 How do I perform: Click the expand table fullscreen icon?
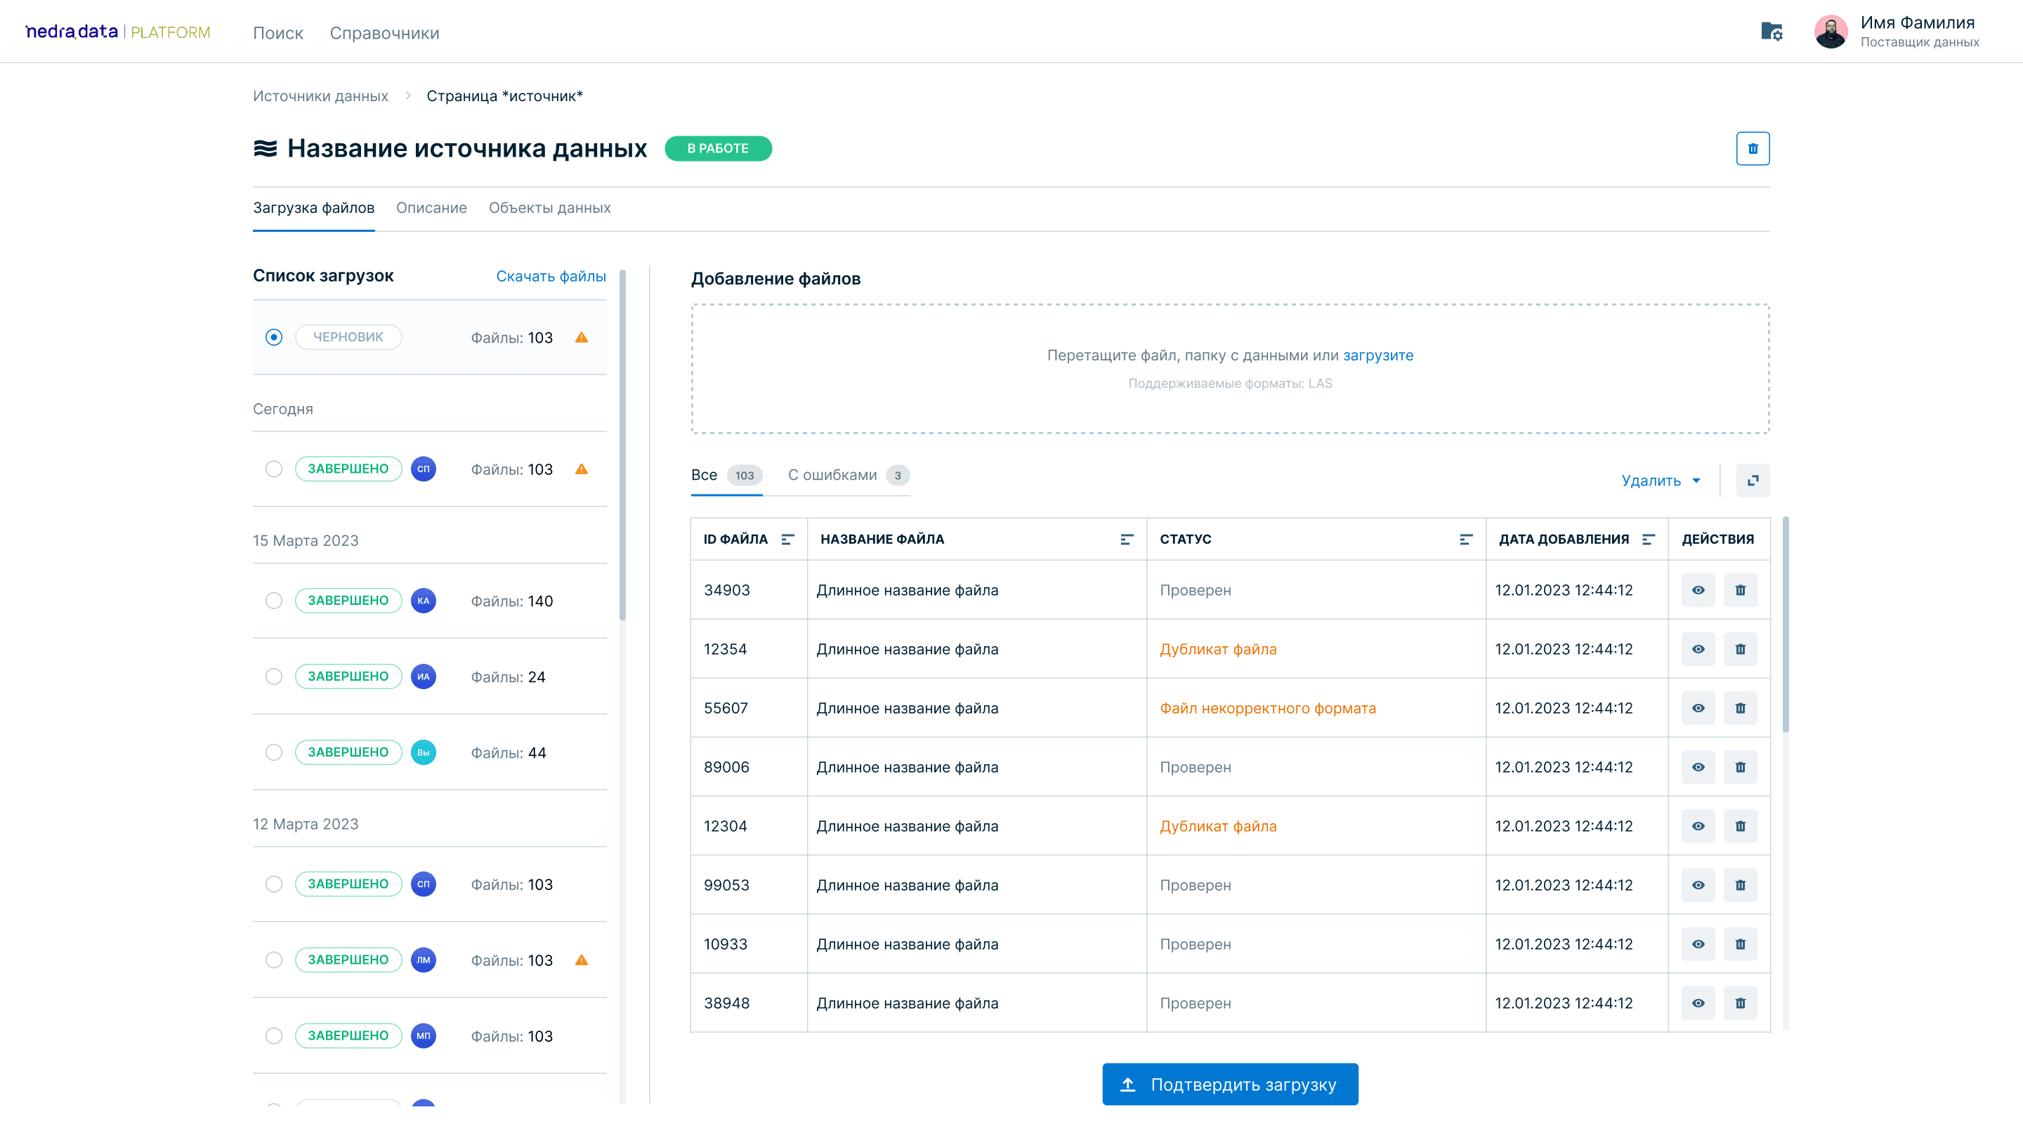(x=1752, y=480)
